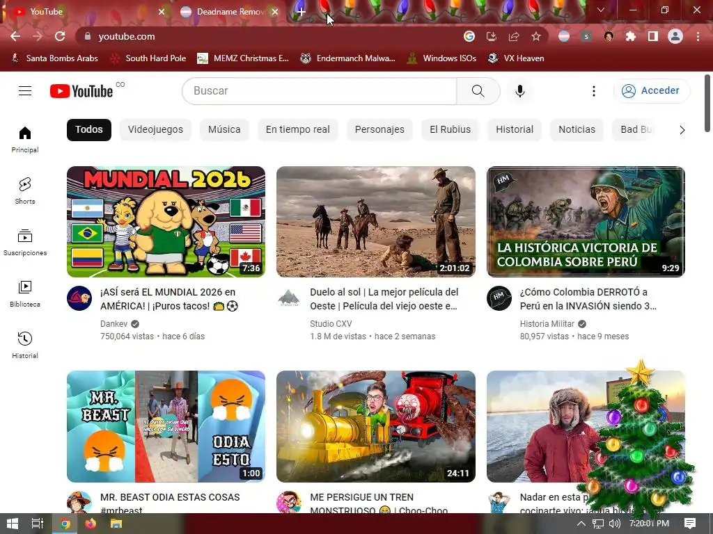Open Biblioteca in the sidebar
This screenshot has width=713, height=534.
click(25, 294)
